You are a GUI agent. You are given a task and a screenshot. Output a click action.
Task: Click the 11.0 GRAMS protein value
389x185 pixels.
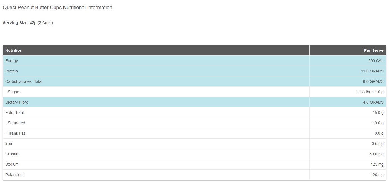(x=372, y=71)
